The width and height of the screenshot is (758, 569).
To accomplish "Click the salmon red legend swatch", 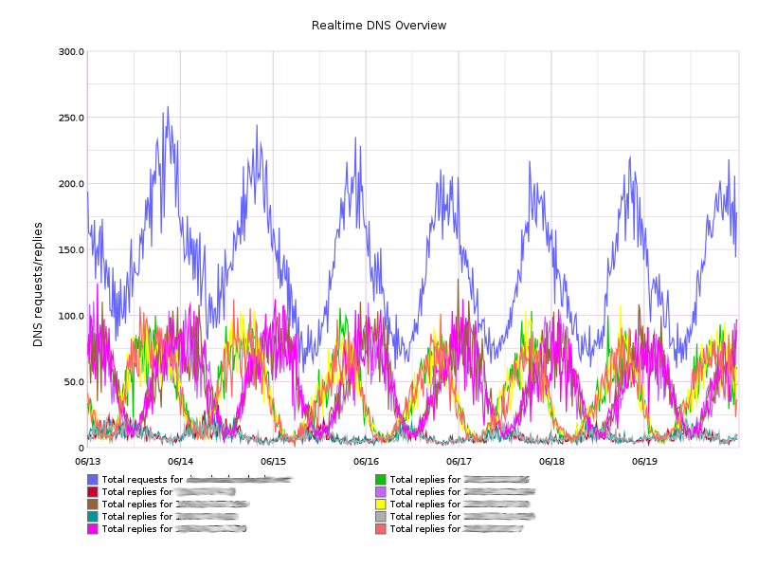I will [x=381, y=529].
